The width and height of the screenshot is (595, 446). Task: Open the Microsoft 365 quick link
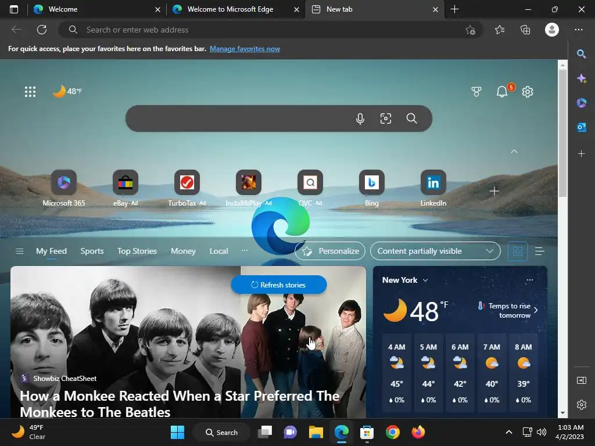click(x=64, y=189)
